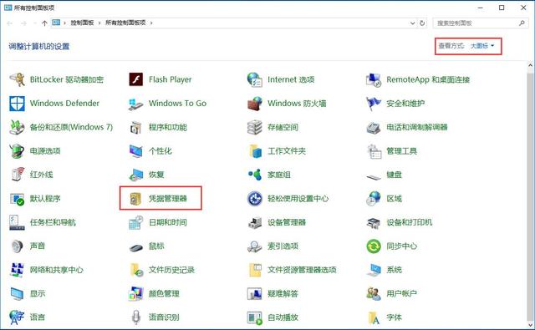Open the 存储空间 drives icon

click(254, 127)
